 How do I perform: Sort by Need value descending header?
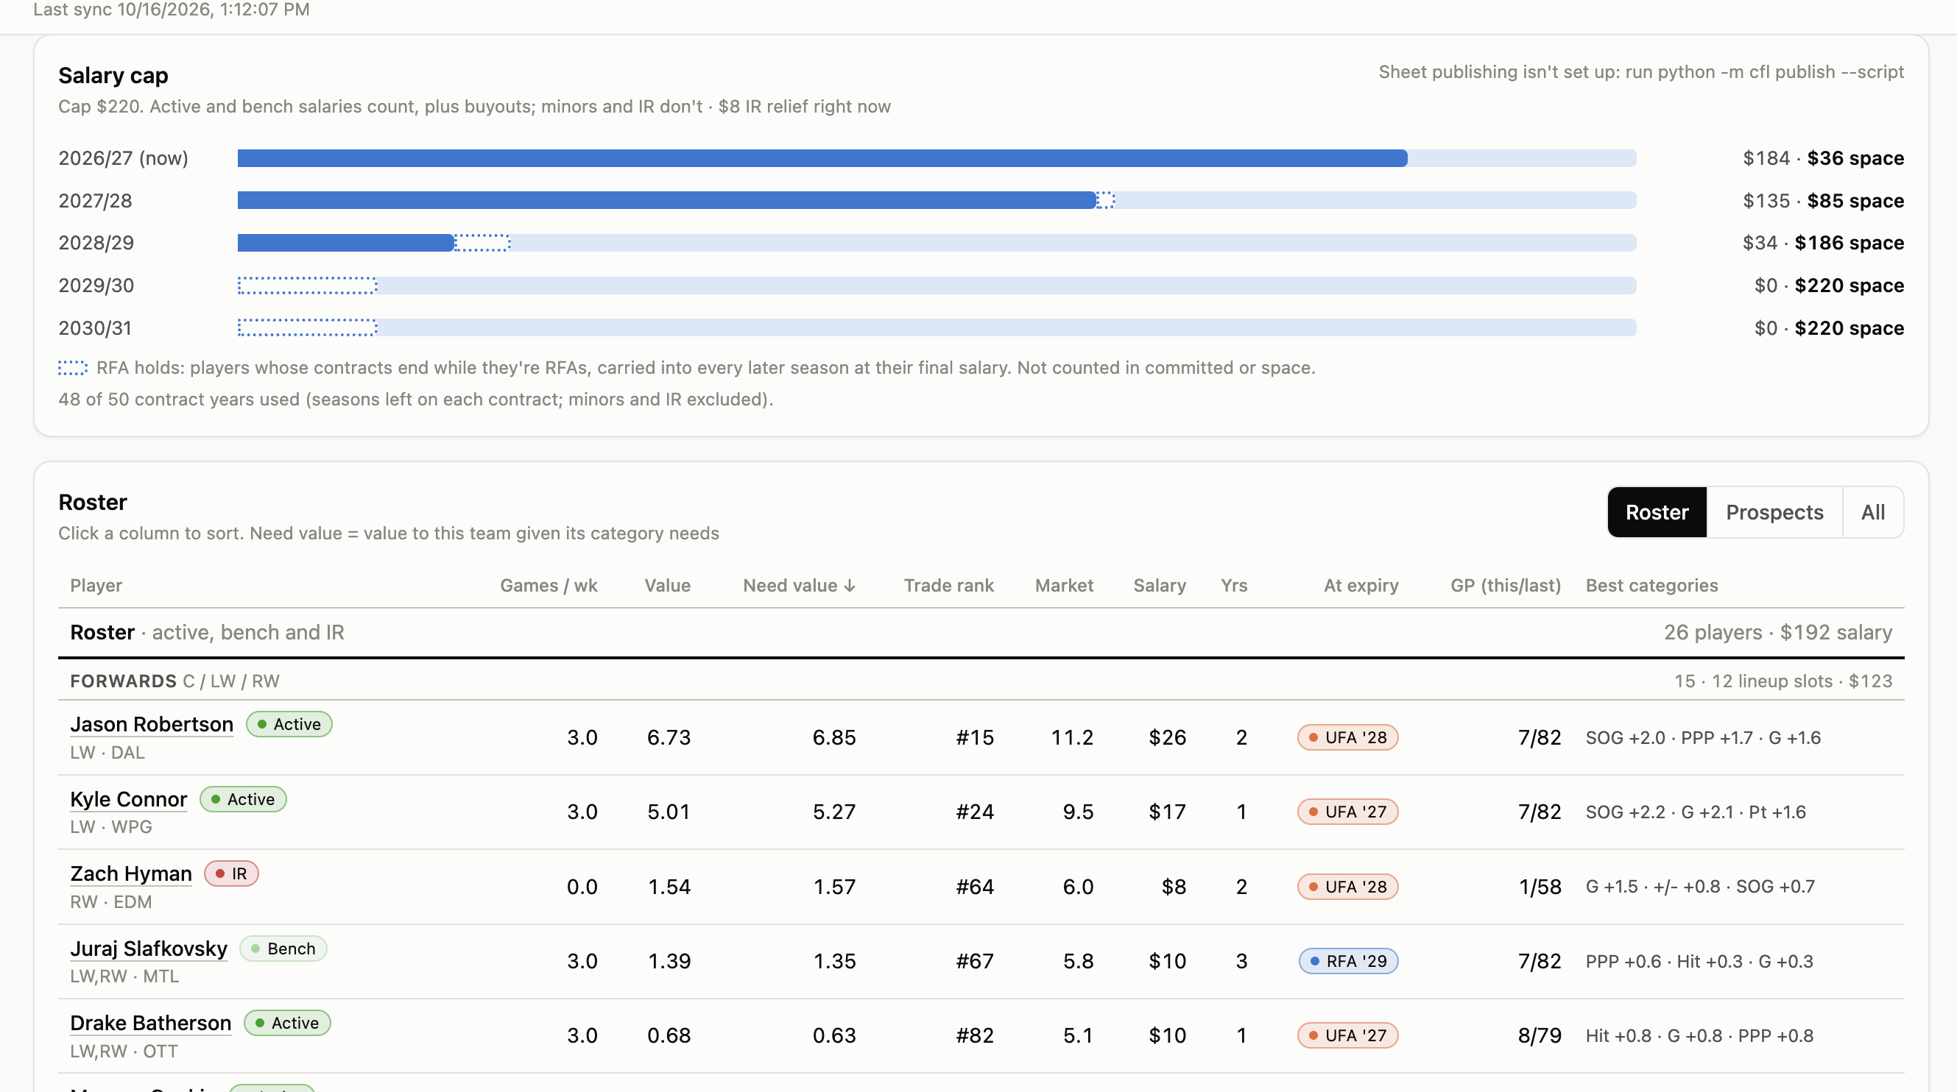tap(799, 586)
